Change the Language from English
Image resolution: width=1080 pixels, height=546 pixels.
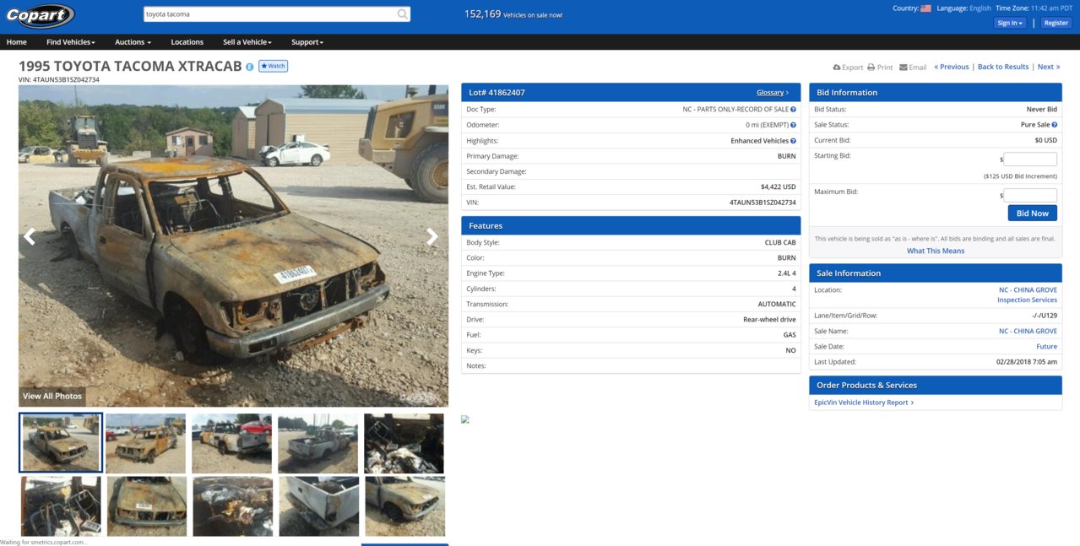coord(980,8)
